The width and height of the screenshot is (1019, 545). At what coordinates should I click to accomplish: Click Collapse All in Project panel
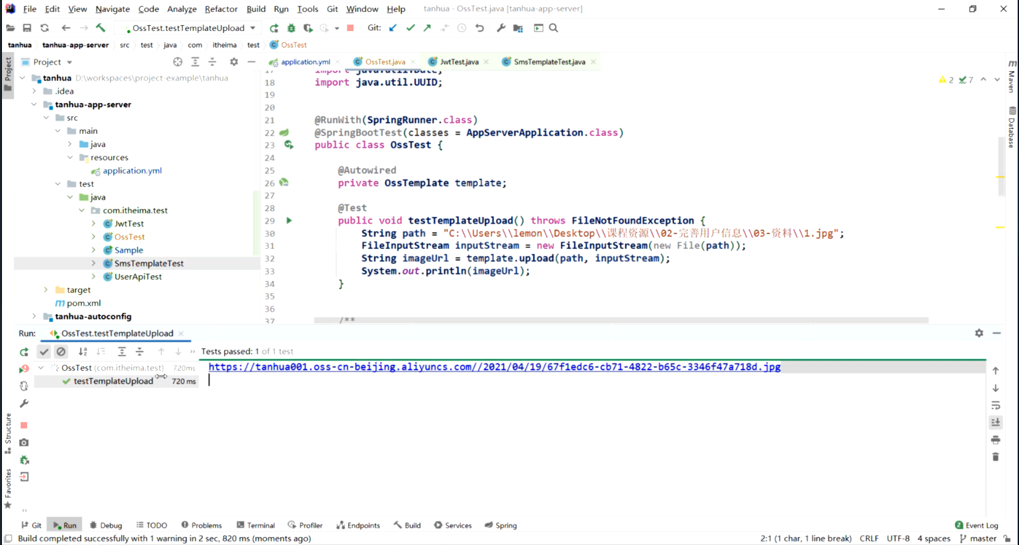coord(212,61)
